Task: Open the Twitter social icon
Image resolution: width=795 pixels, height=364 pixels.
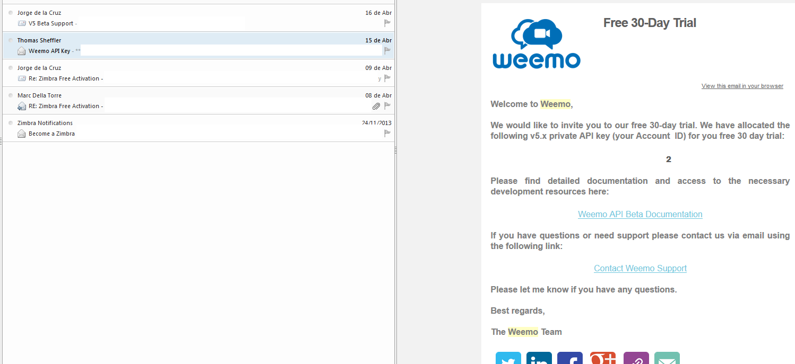Action: [x=508, y=358]
